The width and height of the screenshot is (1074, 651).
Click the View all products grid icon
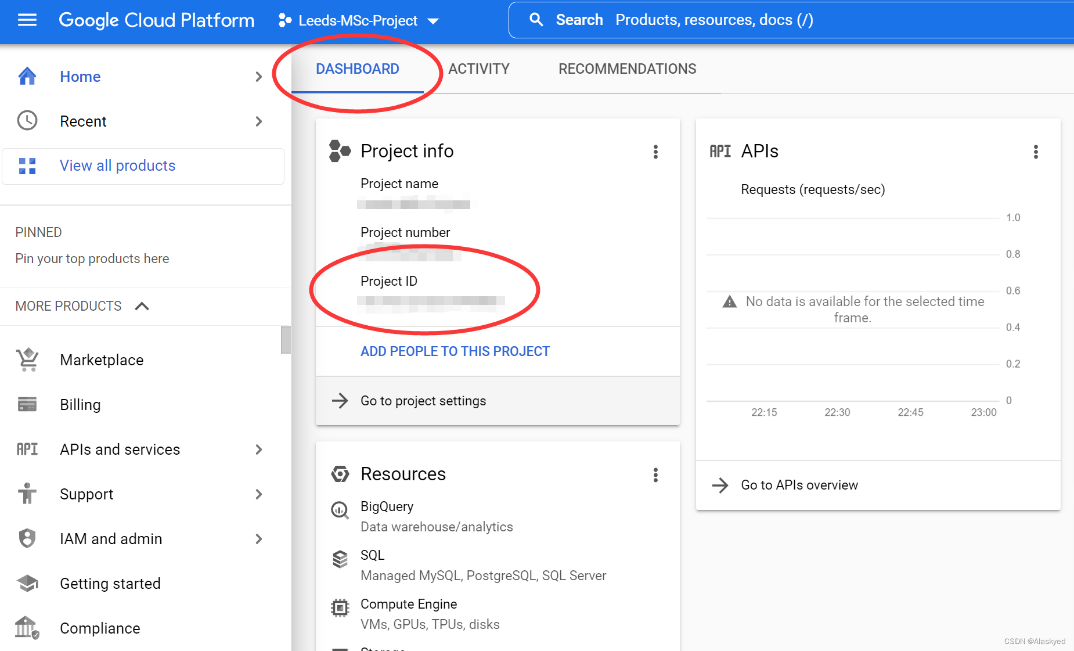[27, 166]
